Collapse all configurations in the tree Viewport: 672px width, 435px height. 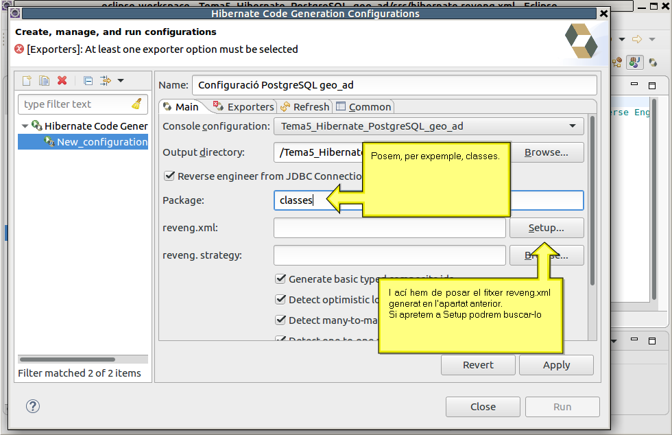pyautogui.click(x=88, y=81)
